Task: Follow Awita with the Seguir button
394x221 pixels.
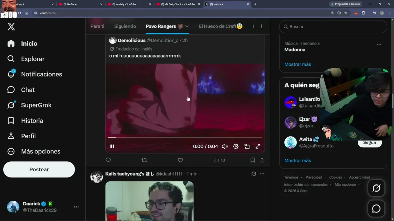Action: click(370, 143)
